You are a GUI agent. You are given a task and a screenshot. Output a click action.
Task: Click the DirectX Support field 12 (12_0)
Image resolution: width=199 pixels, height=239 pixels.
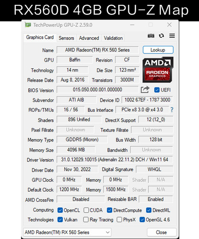(156, 119)
